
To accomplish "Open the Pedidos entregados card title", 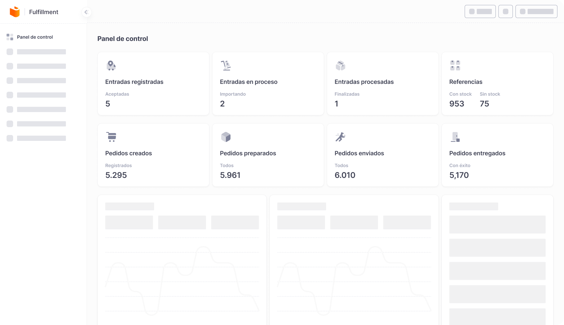I will tap(477, 153).
